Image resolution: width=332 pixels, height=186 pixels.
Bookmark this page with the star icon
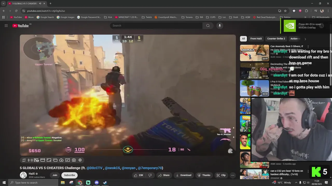coord(285,11)
